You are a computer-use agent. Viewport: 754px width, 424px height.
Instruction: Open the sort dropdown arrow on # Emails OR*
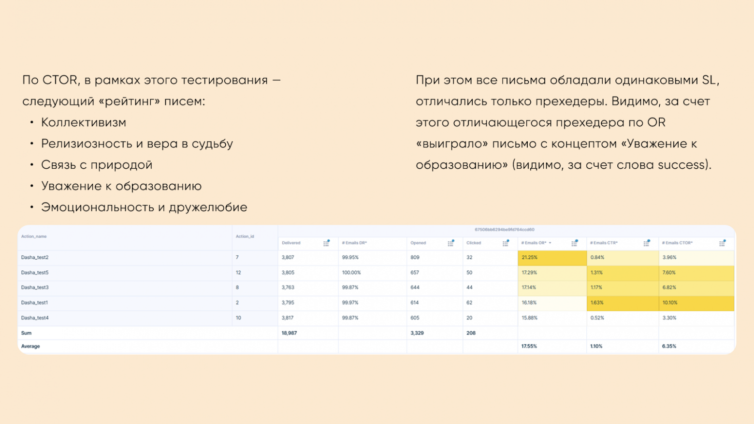[550, 243]
